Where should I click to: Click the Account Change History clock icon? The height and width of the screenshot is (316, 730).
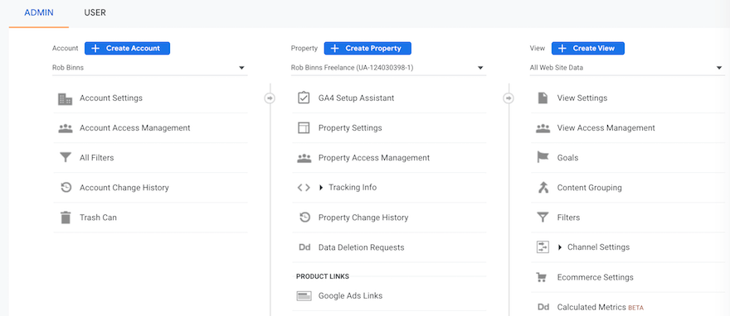click(66, 188)
